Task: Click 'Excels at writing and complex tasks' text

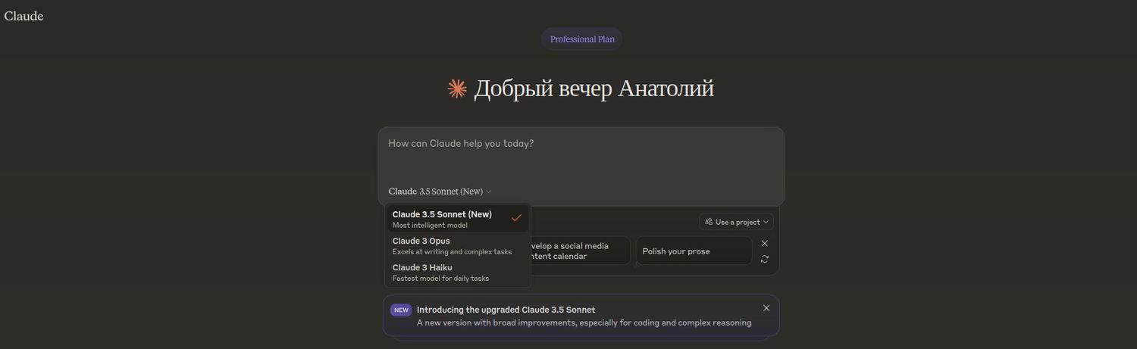Action: (452, 252)
